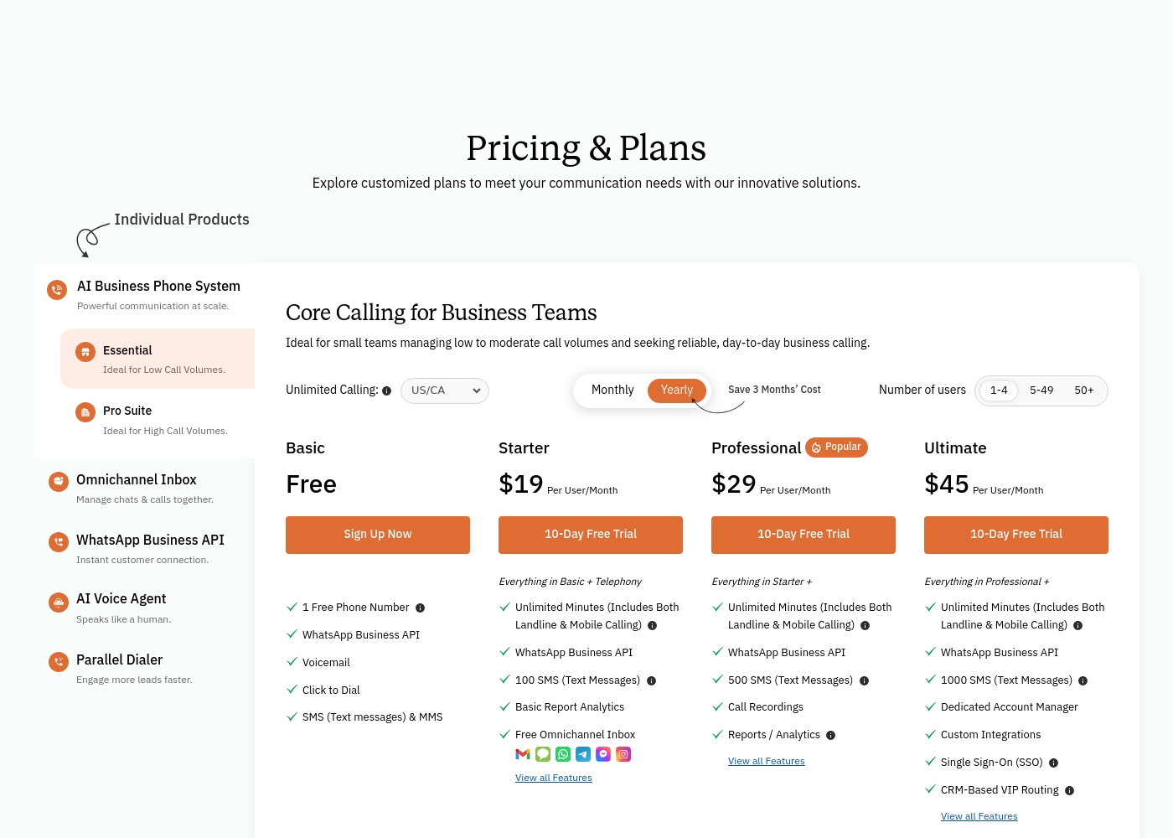The image size is (1173, 838).
Task: Click the AI Voice Agent sidebar icon
Action: tap(59, 602)
